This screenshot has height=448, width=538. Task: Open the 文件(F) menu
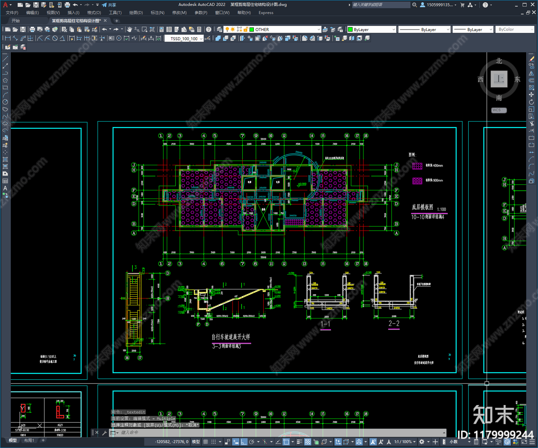click(x=12, y=13)
